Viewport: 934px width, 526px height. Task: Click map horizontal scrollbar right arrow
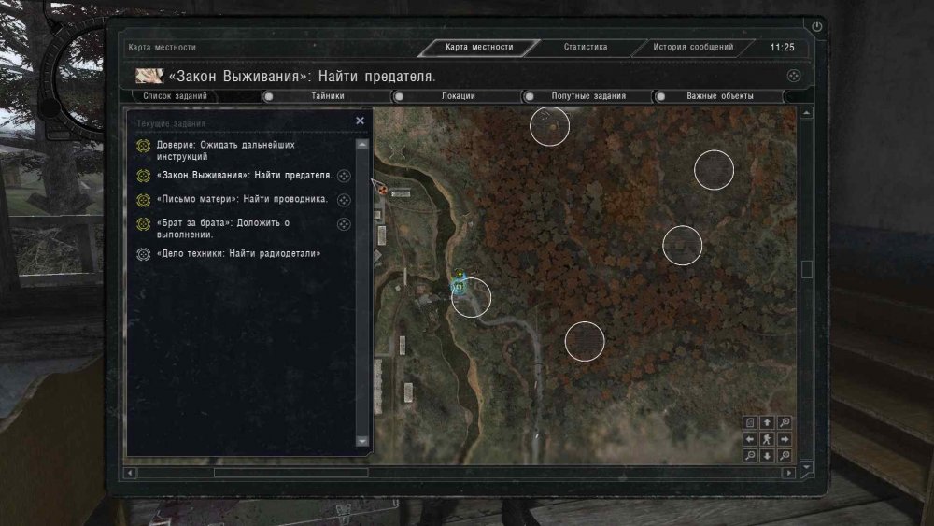788,473
